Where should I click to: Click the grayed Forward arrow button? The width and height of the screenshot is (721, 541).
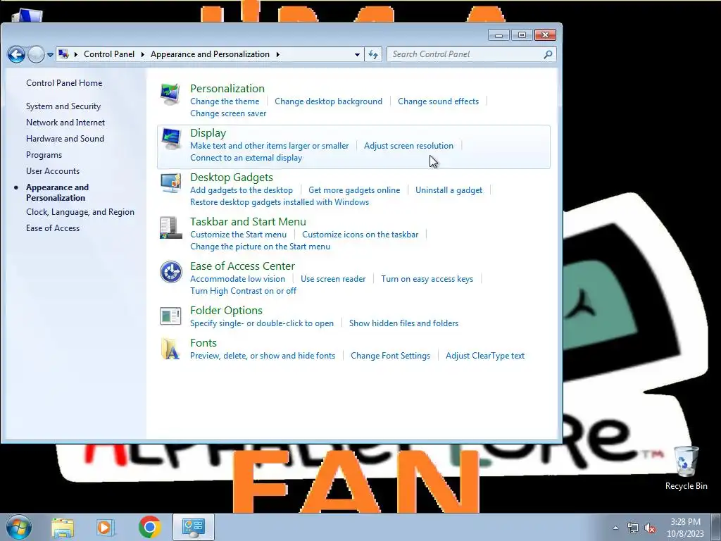pyautogui.click(x=36, y=55)
